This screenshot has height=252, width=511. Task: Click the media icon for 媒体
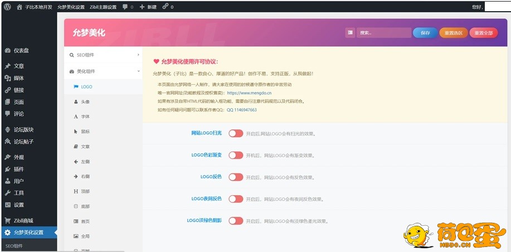point(8,78)
